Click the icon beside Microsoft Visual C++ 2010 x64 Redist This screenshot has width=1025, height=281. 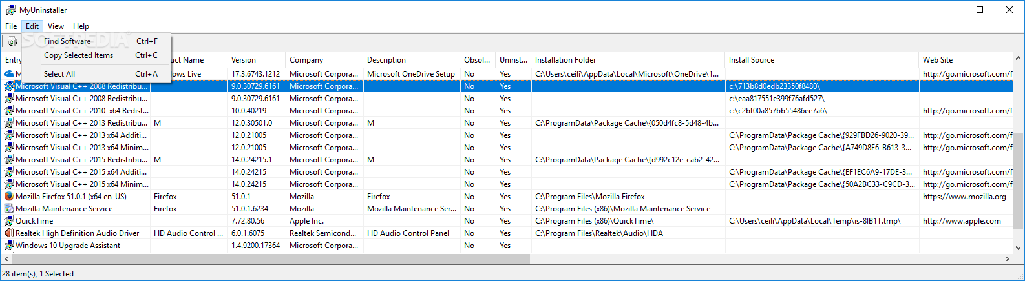pyautogui.click(x=9, y=111)
